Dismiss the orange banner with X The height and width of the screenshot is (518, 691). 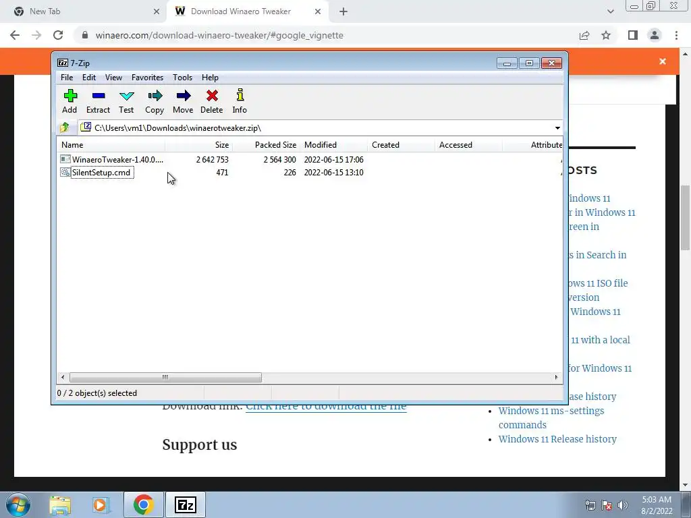663,61
